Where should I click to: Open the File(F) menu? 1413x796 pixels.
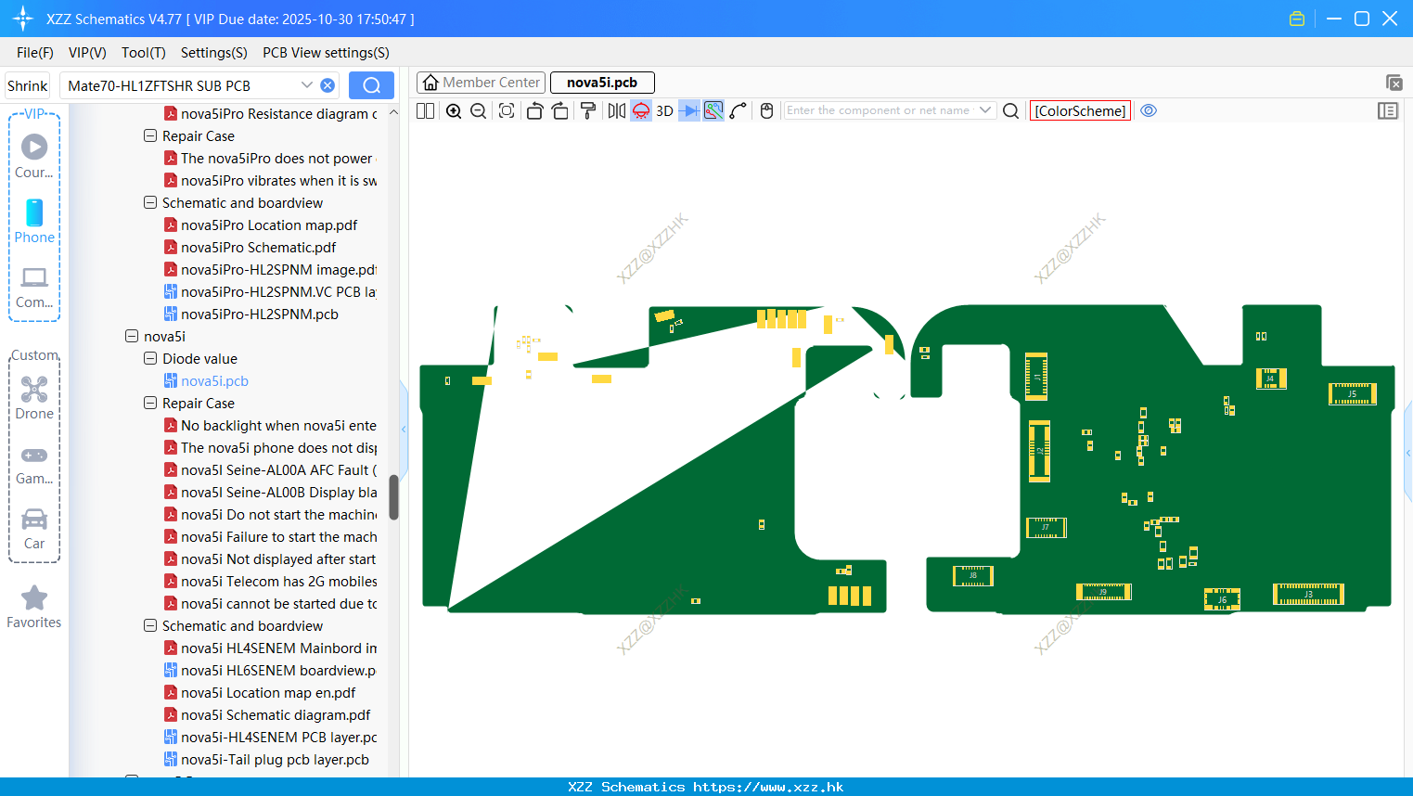tap(35, 53)
